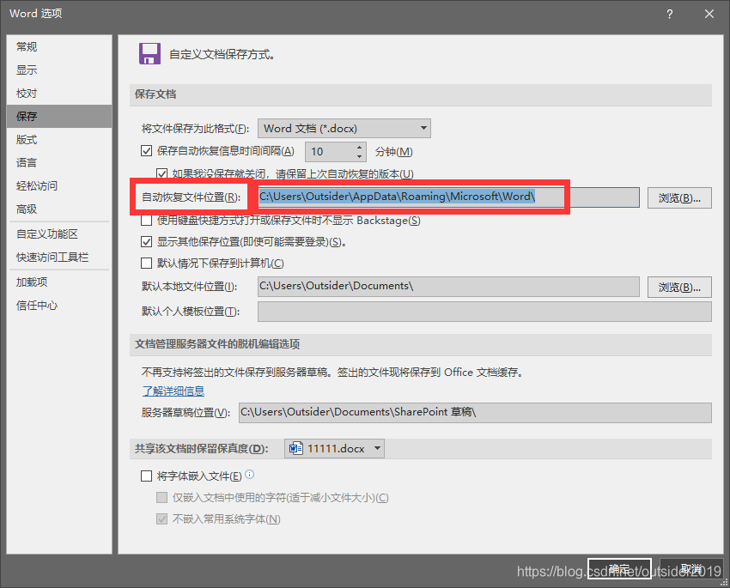Click 不嵌入常用系统字体 checkbox
This screenshot has width=730, height=588.
(161, 519)
